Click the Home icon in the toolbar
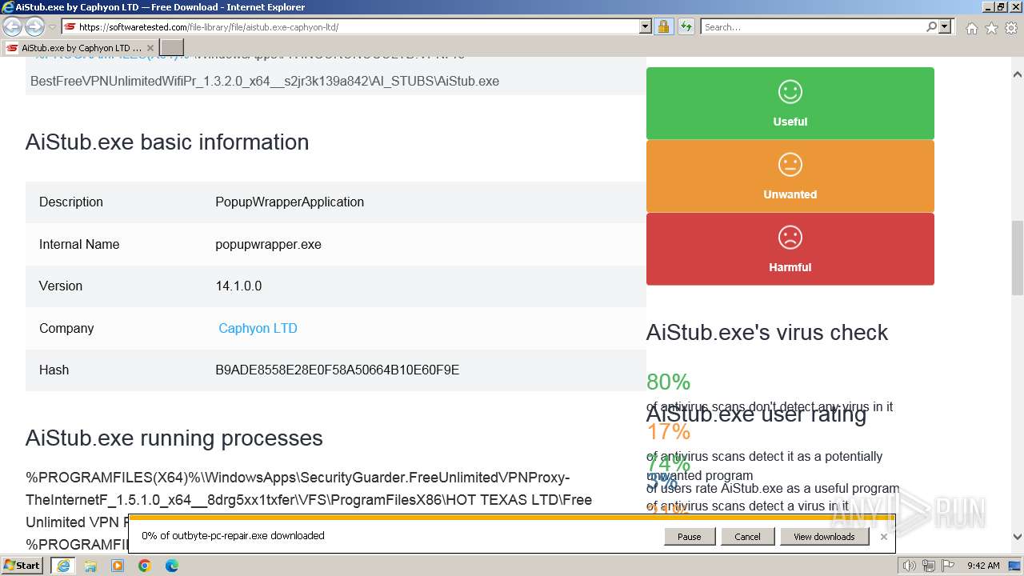This screenshot has width=1024, height=576. point(971,28)
